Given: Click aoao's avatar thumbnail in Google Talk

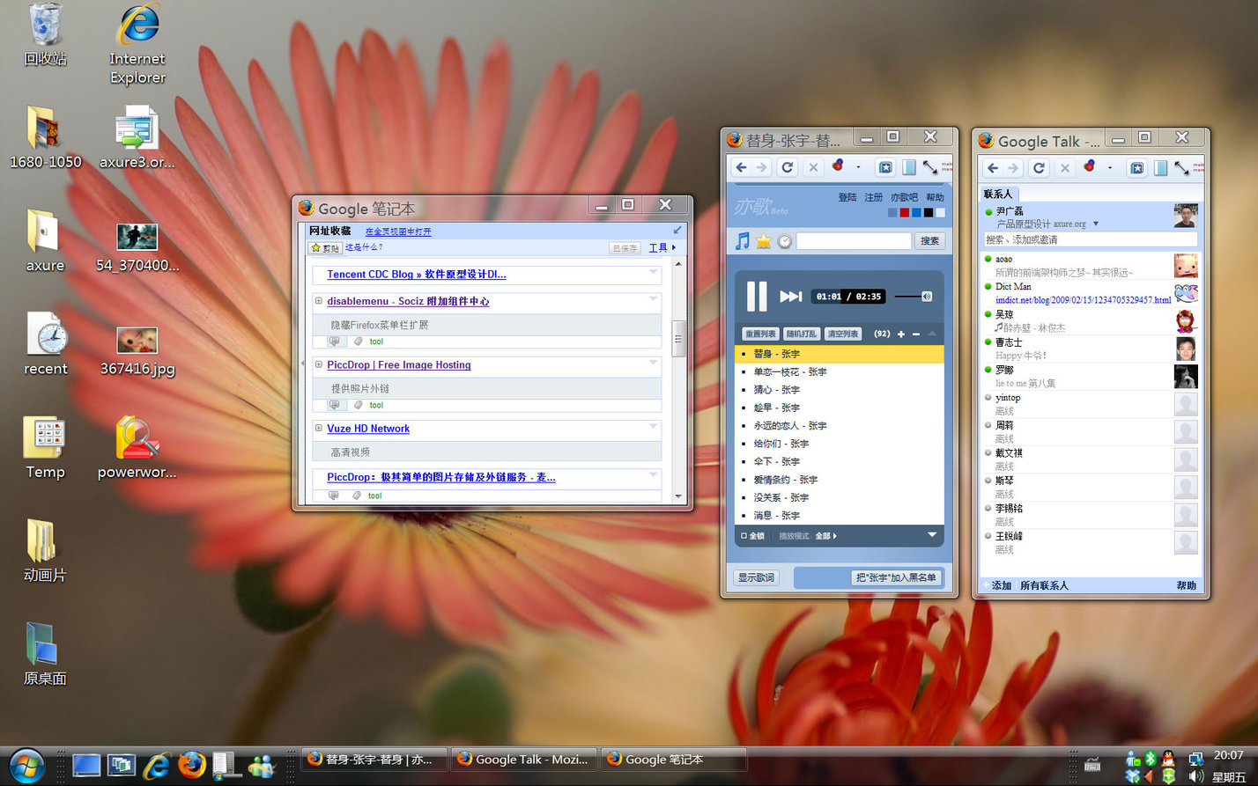Looking at the screenshot, I should 1186,266.
